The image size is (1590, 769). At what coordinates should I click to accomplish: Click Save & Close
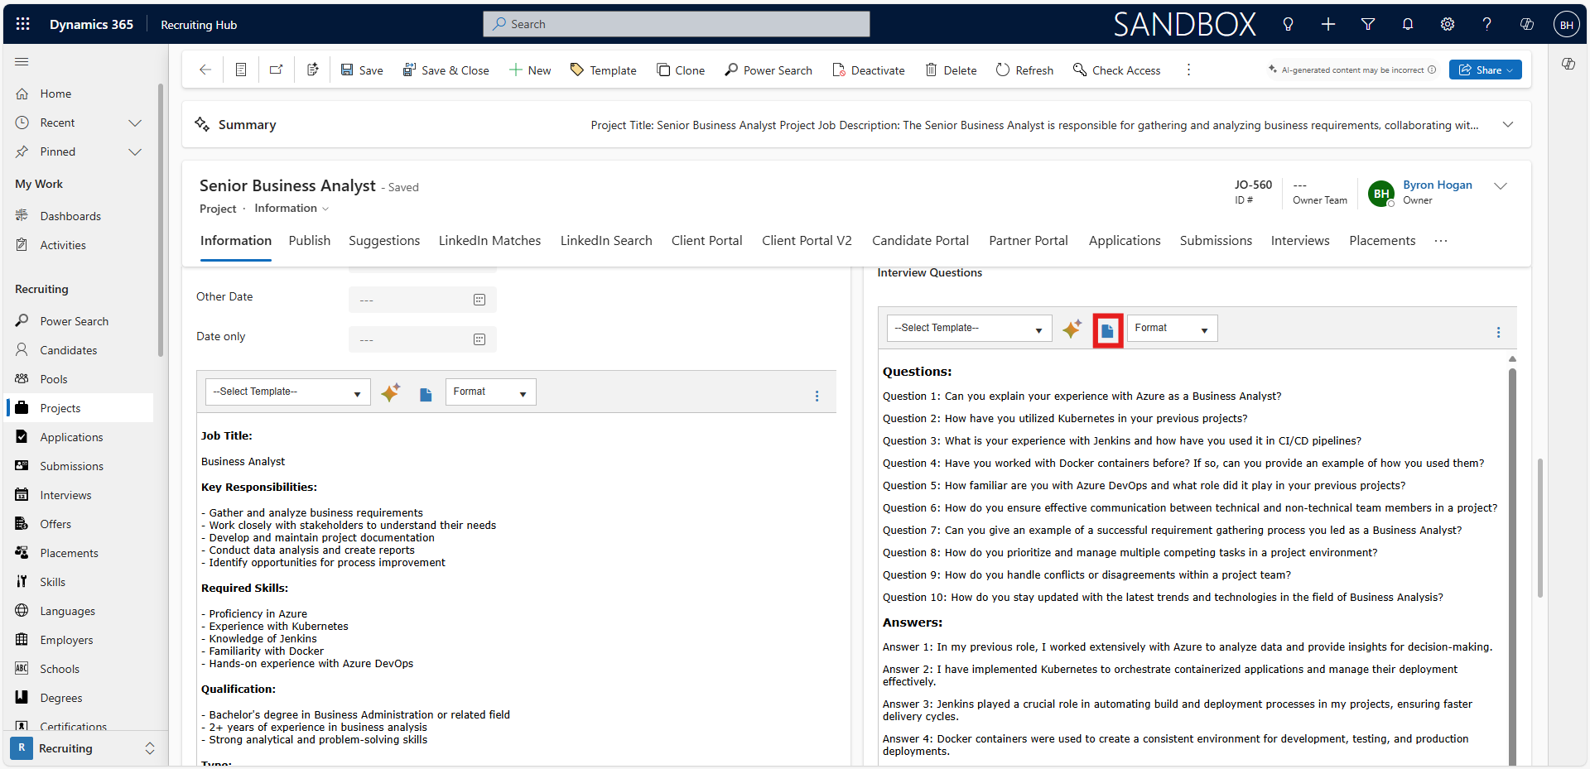[x=446, y=70]
